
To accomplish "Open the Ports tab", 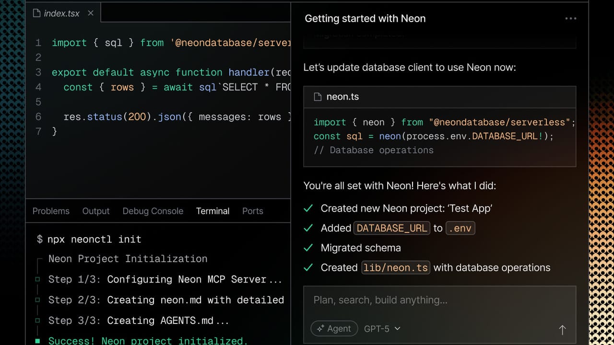I will click(253, 211).
